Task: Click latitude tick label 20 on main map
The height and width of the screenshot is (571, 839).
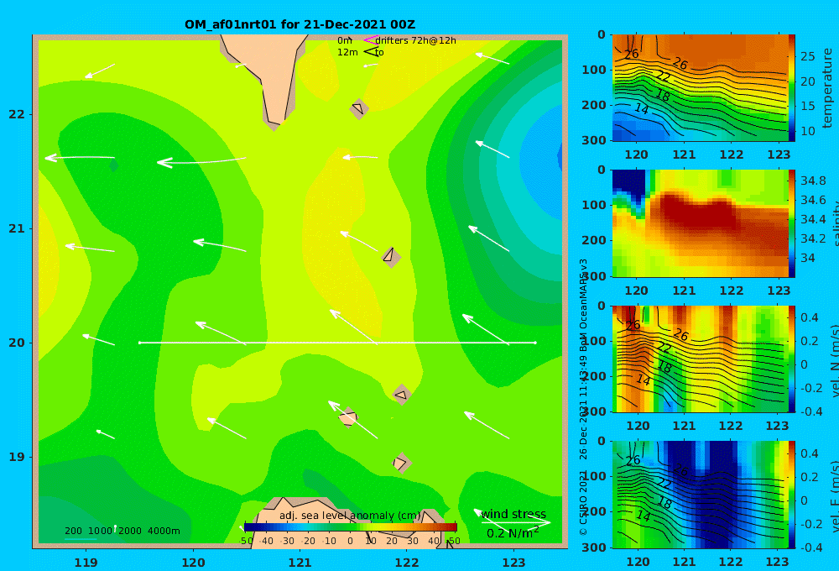Action: (17, 343)
